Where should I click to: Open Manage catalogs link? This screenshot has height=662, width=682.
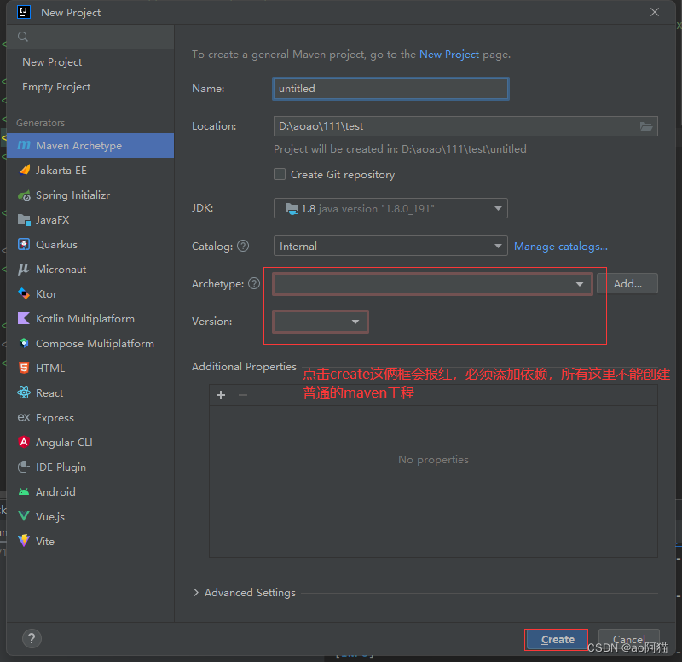tap(561, 247)
